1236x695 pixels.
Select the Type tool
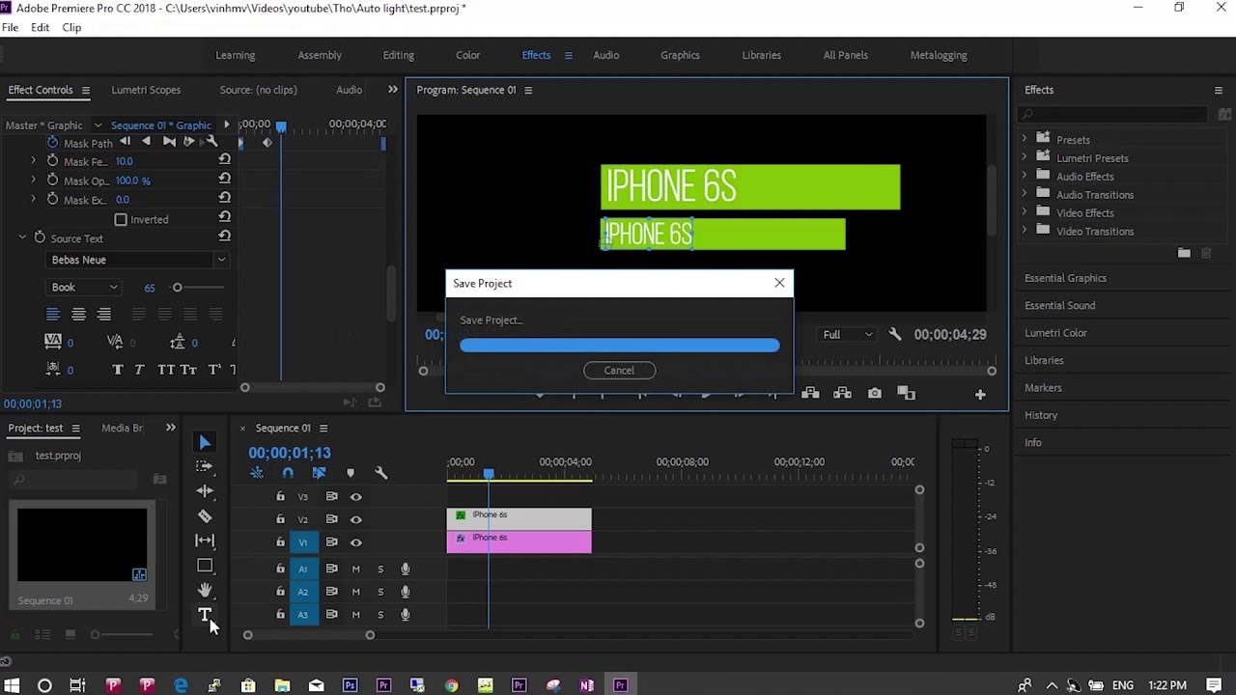(205, 615)
